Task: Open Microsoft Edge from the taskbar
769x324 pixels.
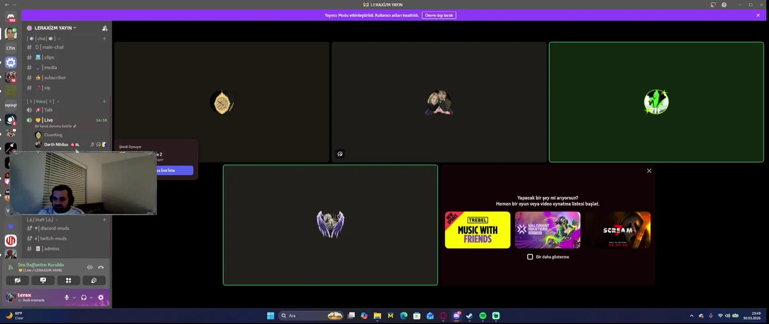Action: click(404, 316)
